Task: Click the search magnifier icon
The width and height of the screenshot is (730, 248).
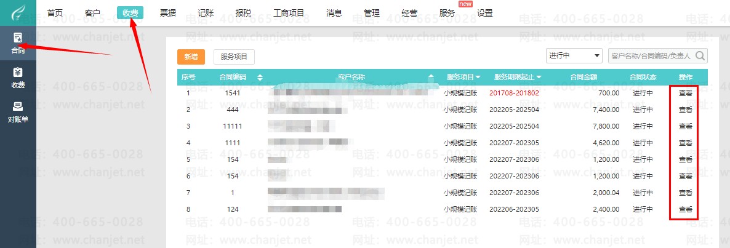Action: pos(700,56)
